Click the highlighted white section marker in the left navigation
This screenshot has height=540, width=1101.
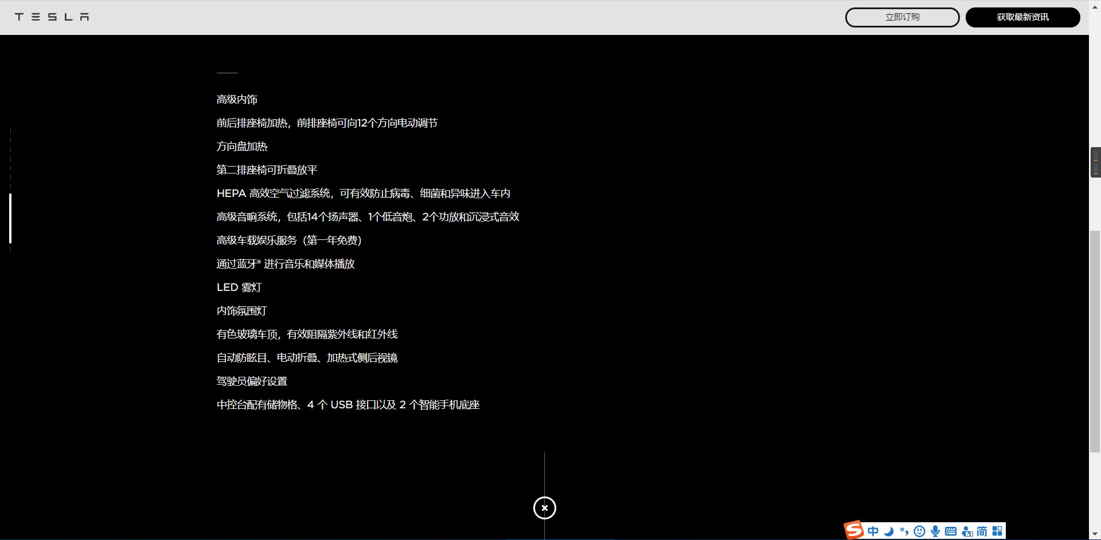[10, 218]
